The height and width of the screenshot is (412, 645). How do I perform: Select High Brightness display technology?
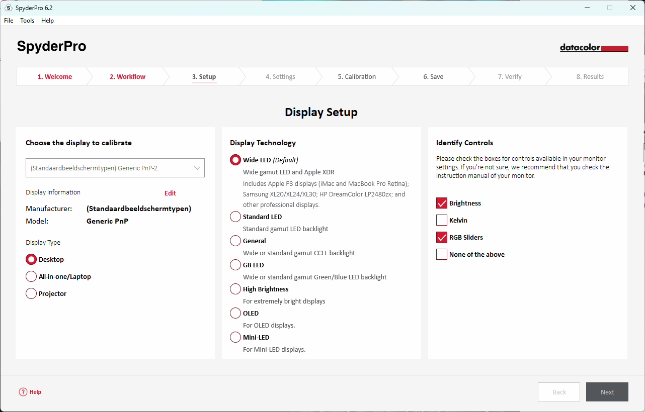(235, 289)
